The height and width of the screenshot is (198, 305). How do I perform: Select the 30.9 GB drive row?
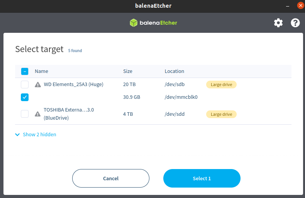click(131, 97)
